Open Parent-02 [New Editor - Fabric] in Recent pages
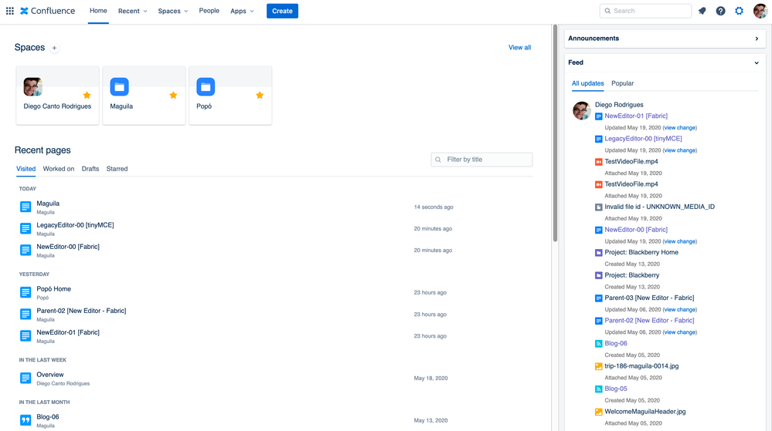The width and height of the screenshot is (772, 431). (81, 311)
